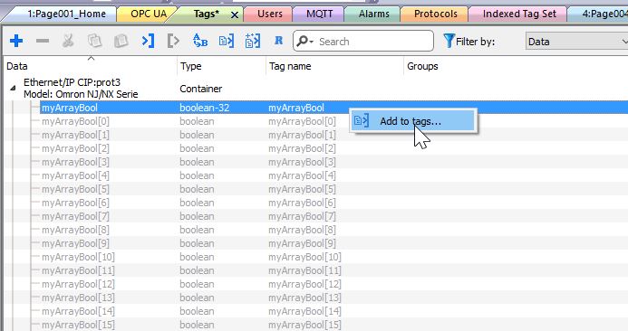Switch to the MQTT tab

[x=319, y=14]
